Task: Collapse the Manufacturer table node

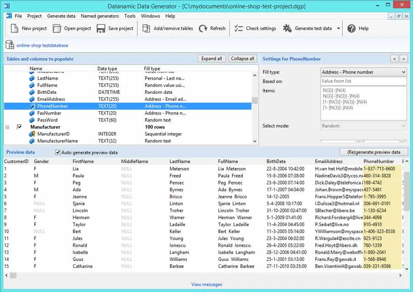Action: tap(7, 127)
